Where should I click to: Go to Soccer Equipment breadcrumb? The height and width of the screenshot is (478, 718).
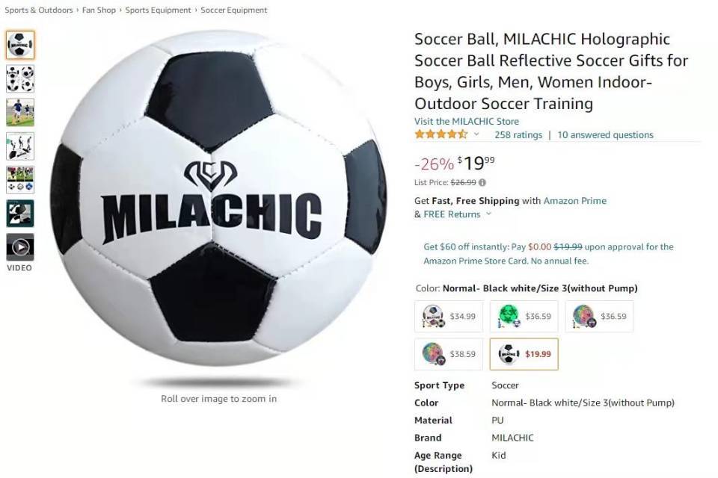(233, 10)
